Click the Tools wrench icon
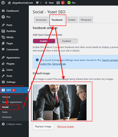 3,76
